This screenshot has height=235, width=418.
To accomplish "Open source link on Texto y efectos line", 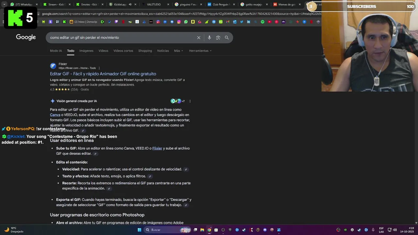I will coord(150,176).
